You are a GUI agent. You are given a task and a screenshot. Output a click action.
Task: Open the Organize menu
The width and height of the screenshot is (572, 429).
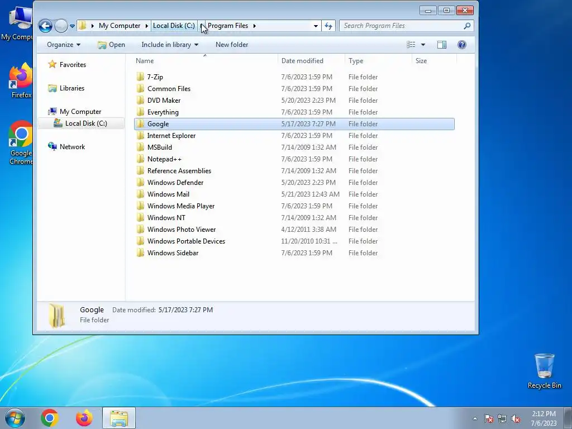pos(64,45)
